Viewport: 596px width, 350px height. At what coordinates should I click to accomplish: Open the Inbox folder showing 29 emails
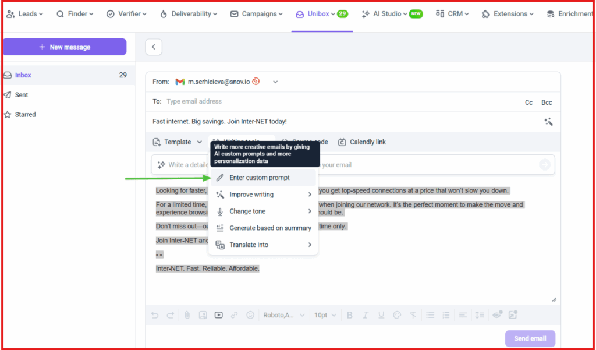(23, 75)
